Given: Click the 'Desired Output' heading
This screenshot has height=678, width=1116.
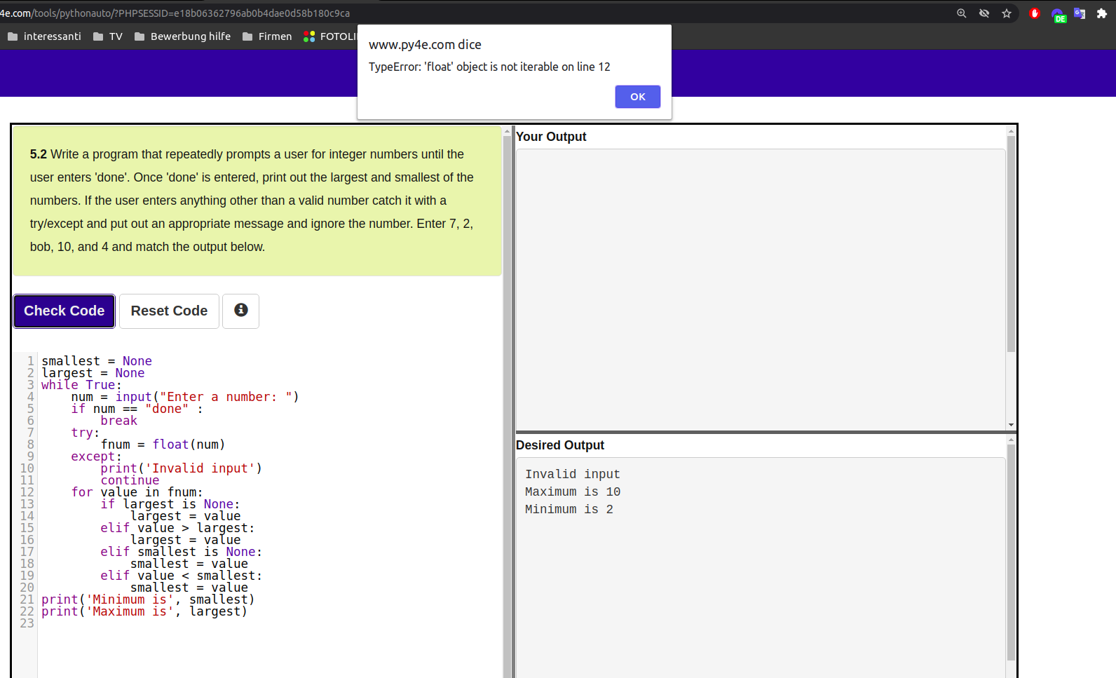Looking at the screenshot, I should point(559,445).
